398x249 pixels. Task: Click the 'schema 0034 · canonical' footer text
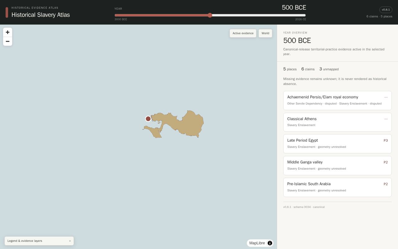click(x=309, y=207)
